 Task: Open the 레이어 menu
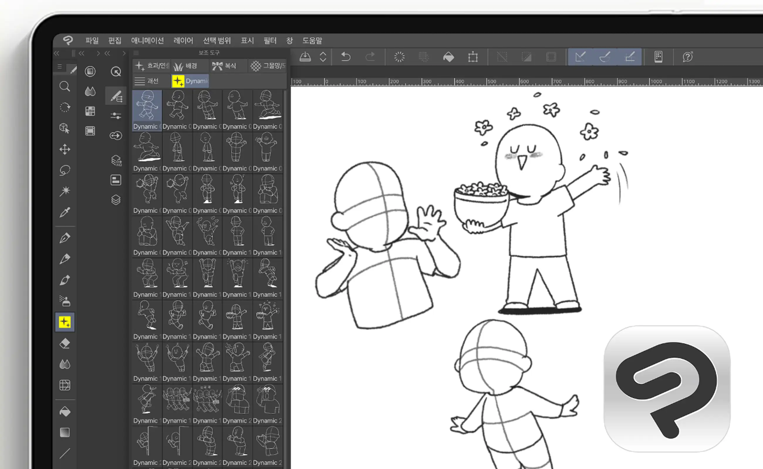tap(183, 40)
